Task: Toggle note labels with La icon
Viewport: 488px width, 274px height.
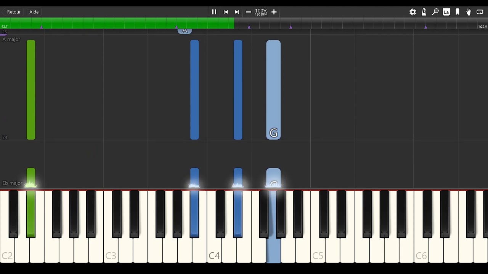Action: pos(446,12)
